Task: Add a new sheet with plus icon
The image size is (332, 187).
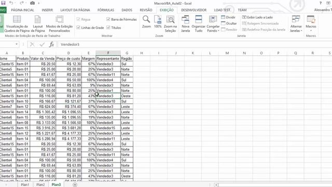Action: point(75,185)
